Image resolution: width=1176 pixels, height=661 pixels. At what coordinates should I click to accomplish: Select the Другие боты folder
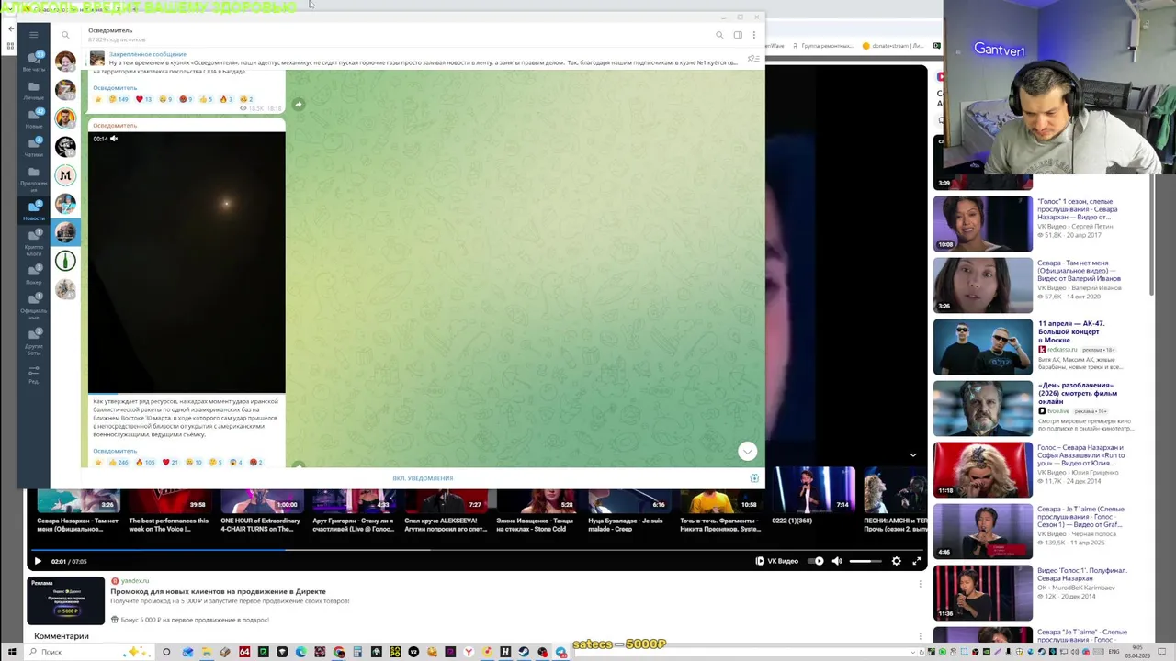34,342
